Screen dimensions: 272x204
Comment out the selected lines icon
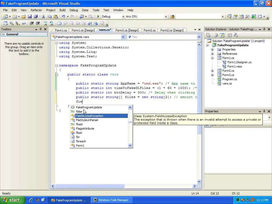point(45,23)
